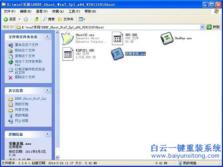This screenshot has height=167, width=223.
Task: Click the copy file icon in tasks
Action: (11, 57)
